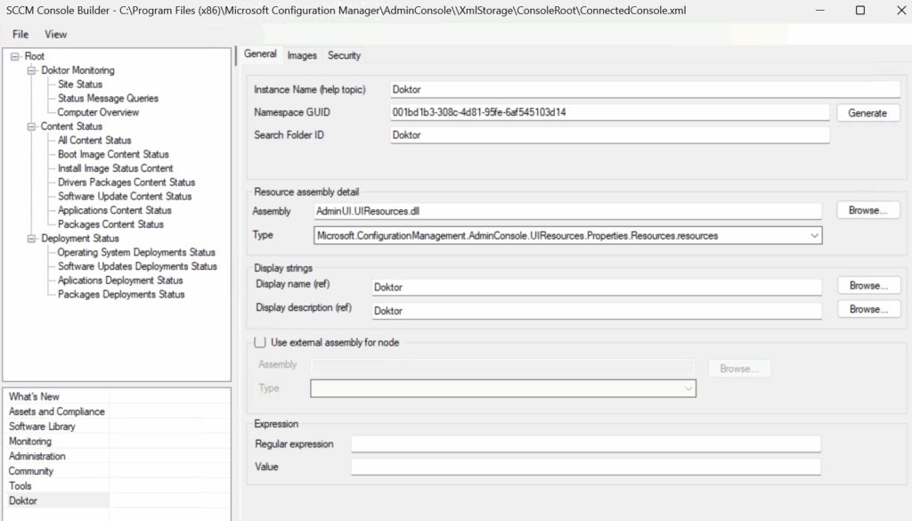The image size is (912, 521).
Task: Browse for the Display description reference
Action: [867, 309]
